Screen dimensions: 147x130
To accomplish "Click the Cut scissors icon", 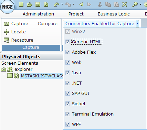I will tap(100, 4).
